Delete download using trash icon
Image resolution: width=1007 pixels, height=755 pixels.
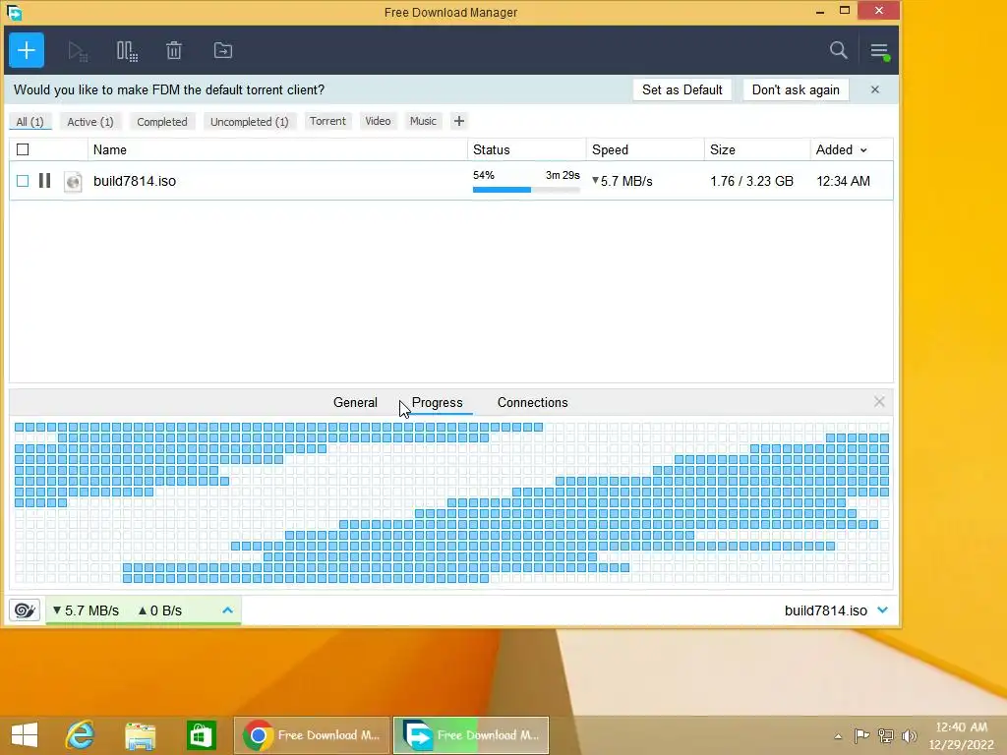click(174, 50)
